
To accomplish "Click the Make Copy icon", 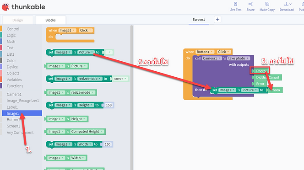I will [267, 4].
